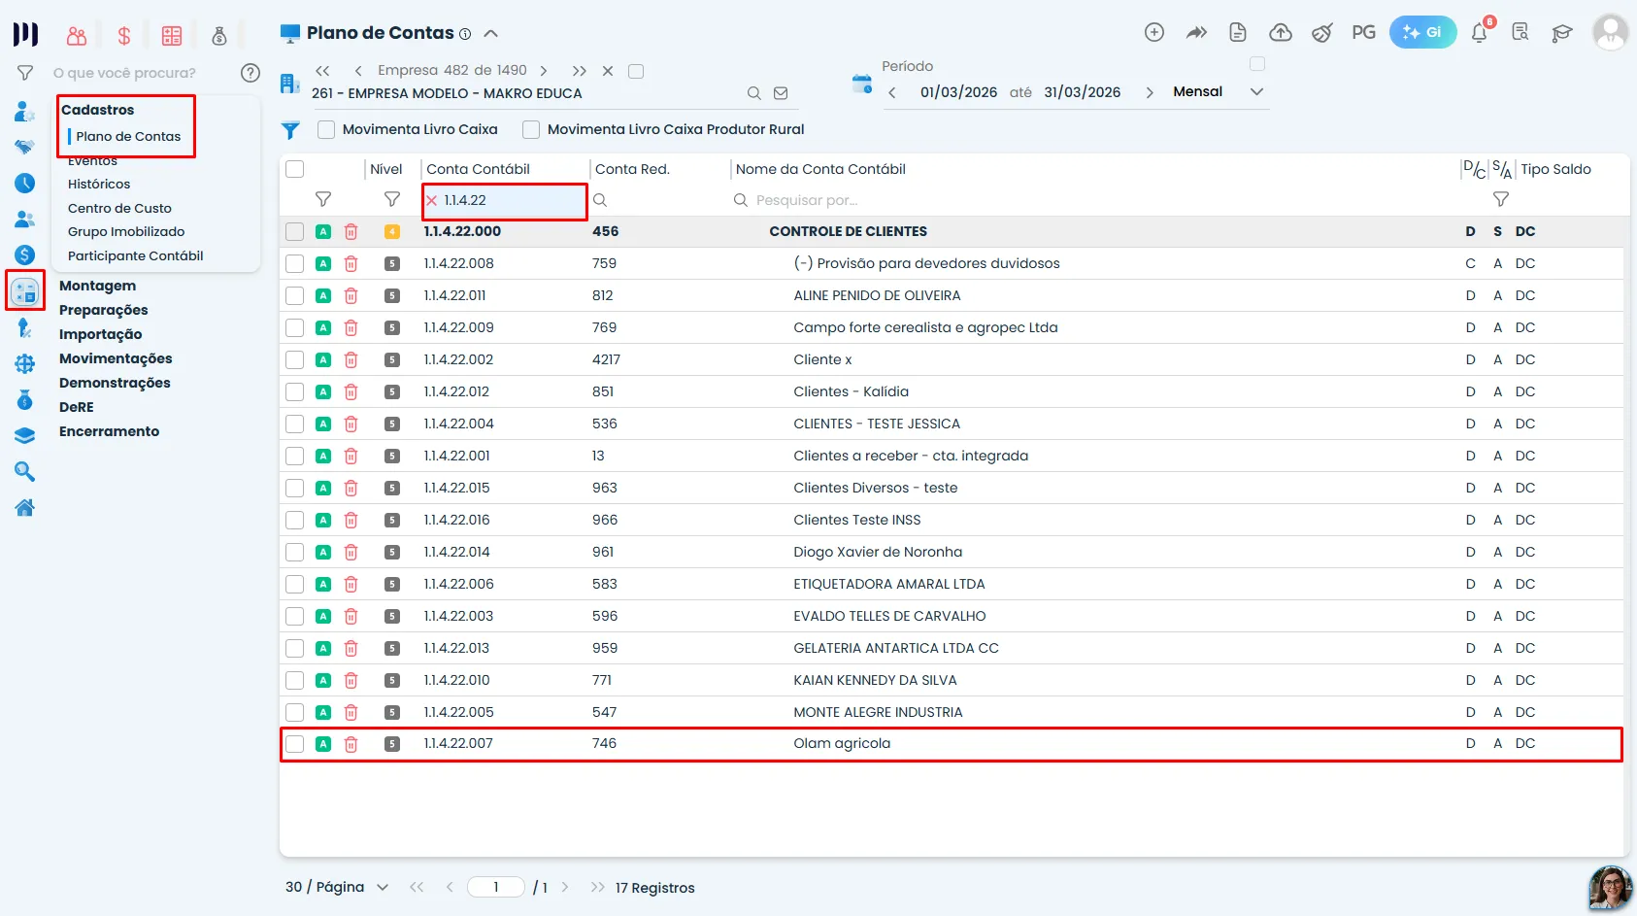Click the cloud upload icon

point(1281,33)
